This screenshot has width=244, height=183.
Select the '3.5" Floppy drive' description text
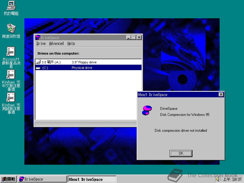tap(84, 62)
